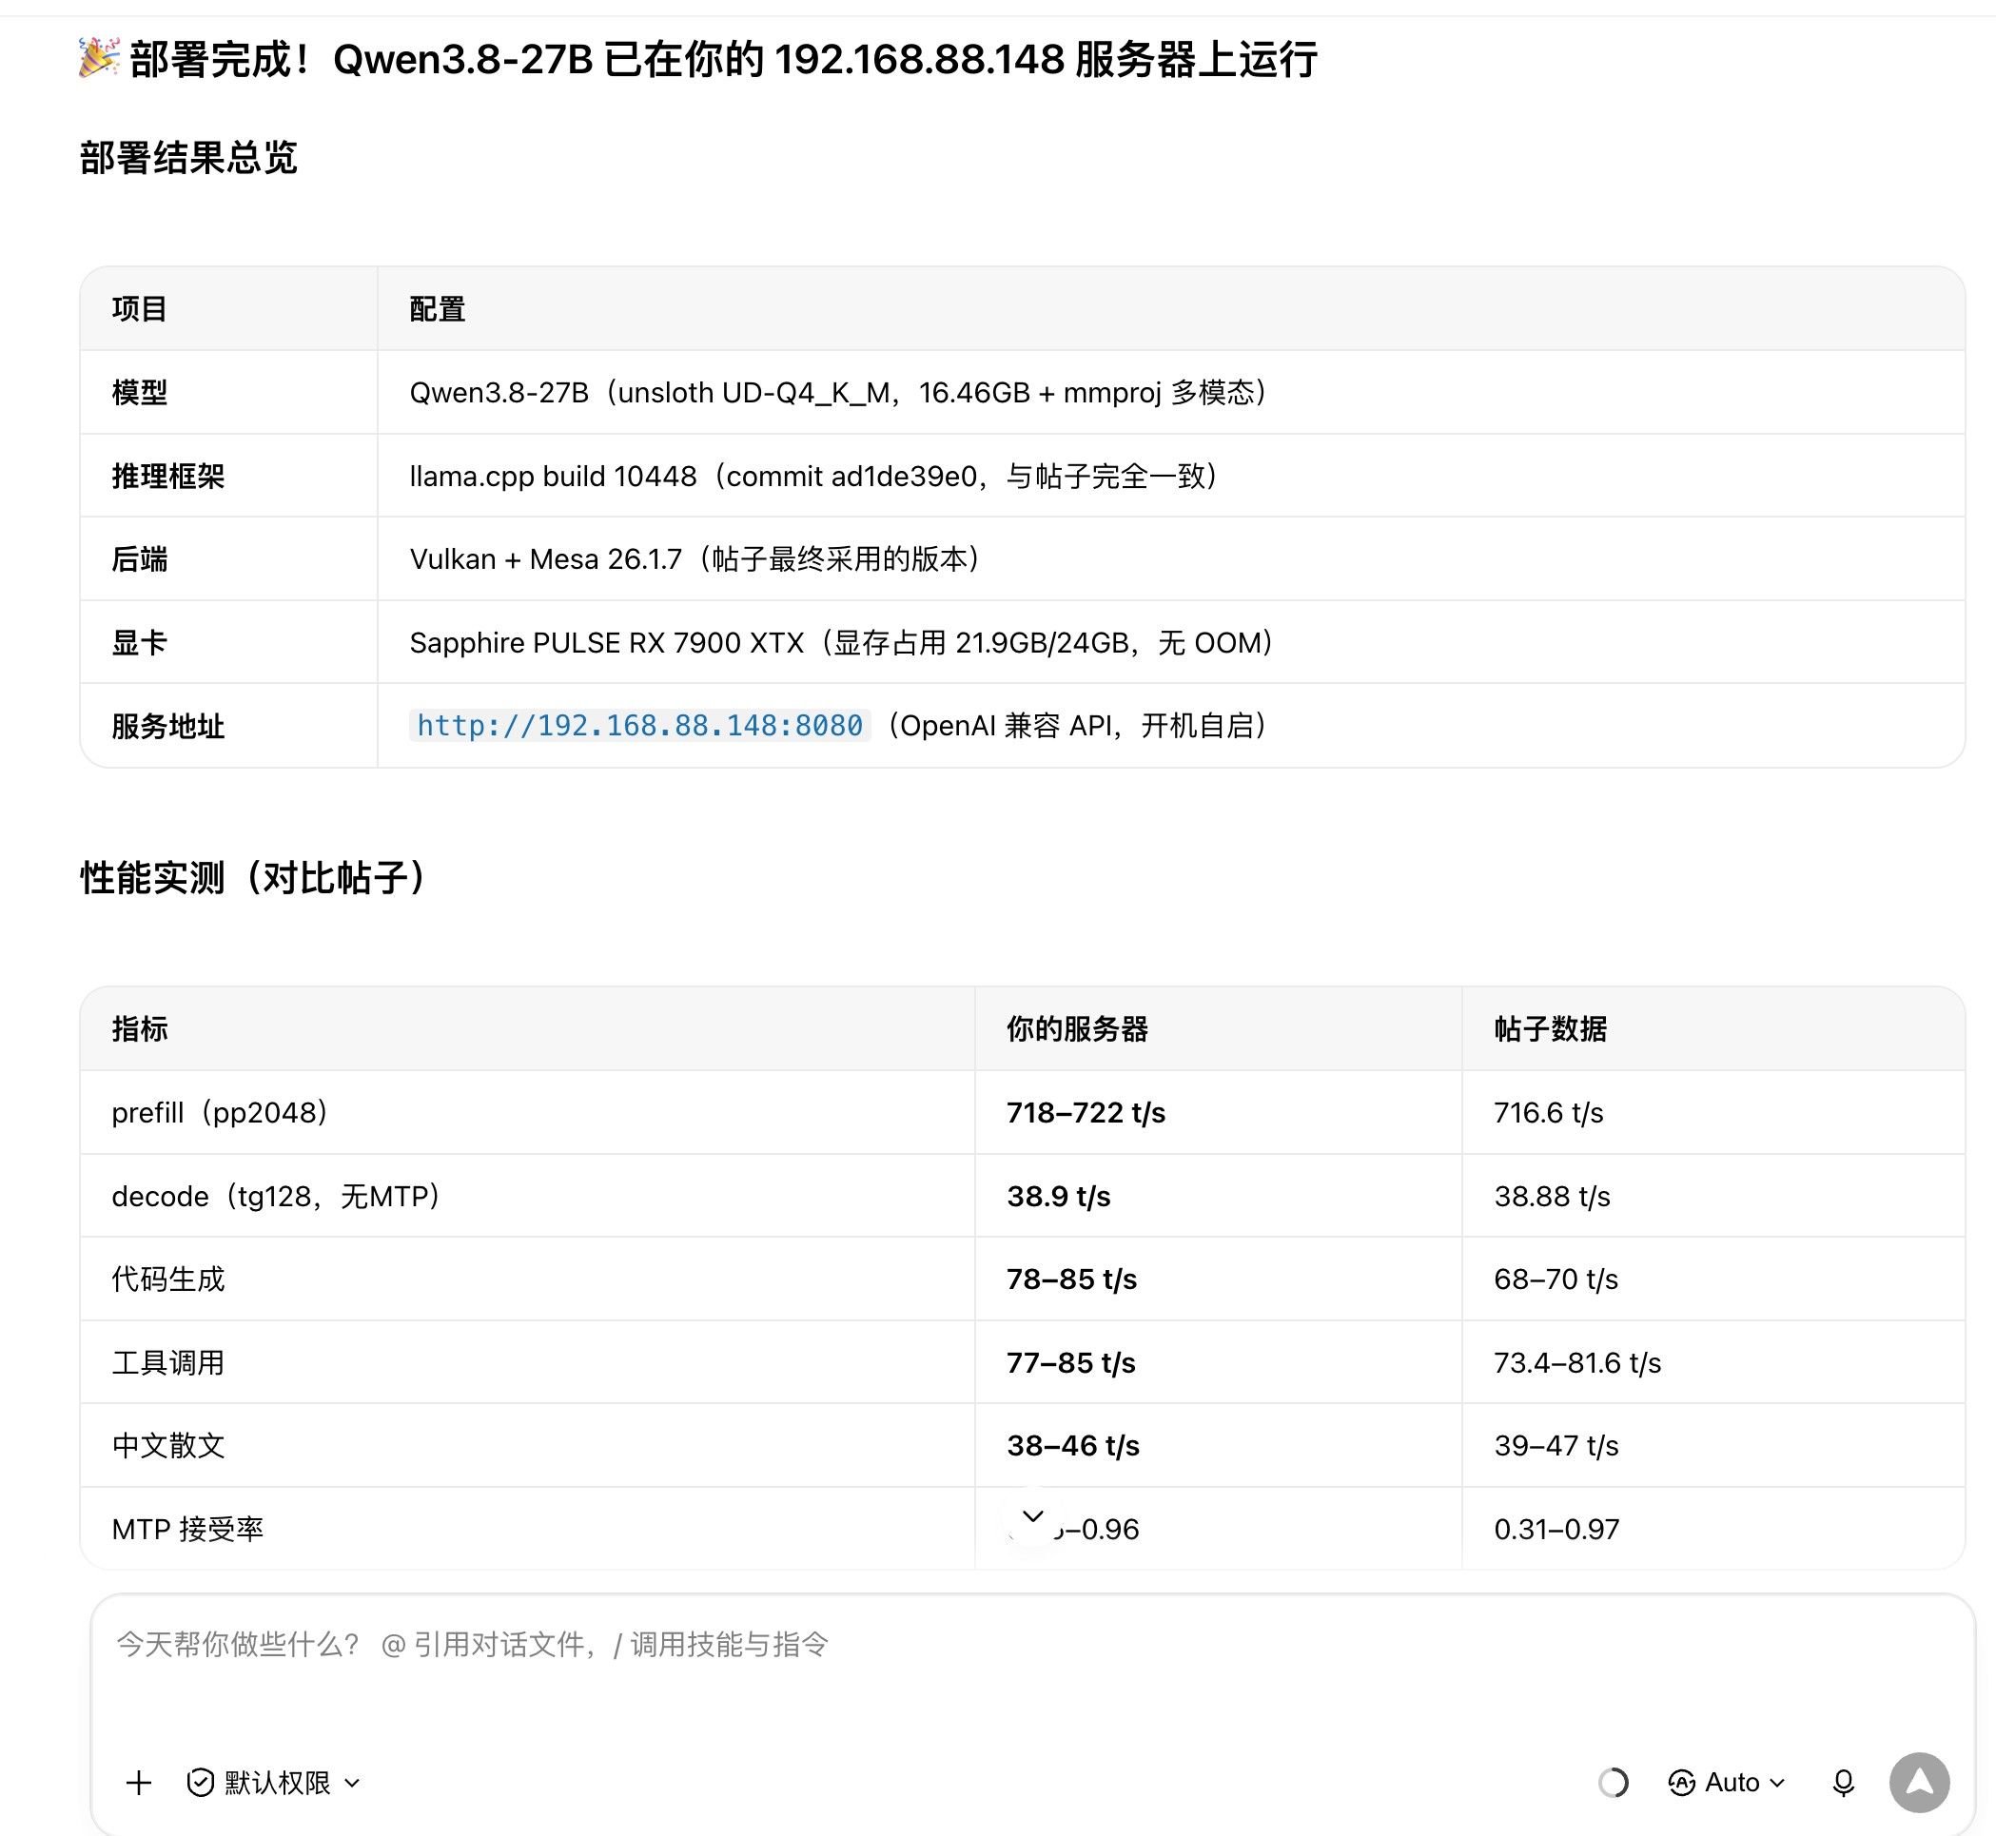Click the microphone voice input icon

pyautogui.click(x=1843, y=1783)
